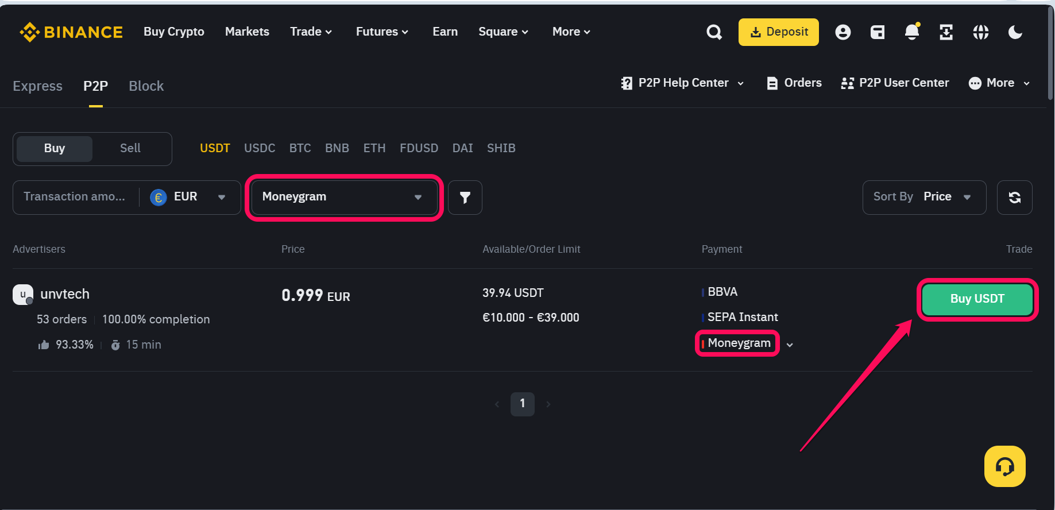This screenshot has height=510, width=1055.
Task: Click the download app icon
Action: click(x=946, y=32)
